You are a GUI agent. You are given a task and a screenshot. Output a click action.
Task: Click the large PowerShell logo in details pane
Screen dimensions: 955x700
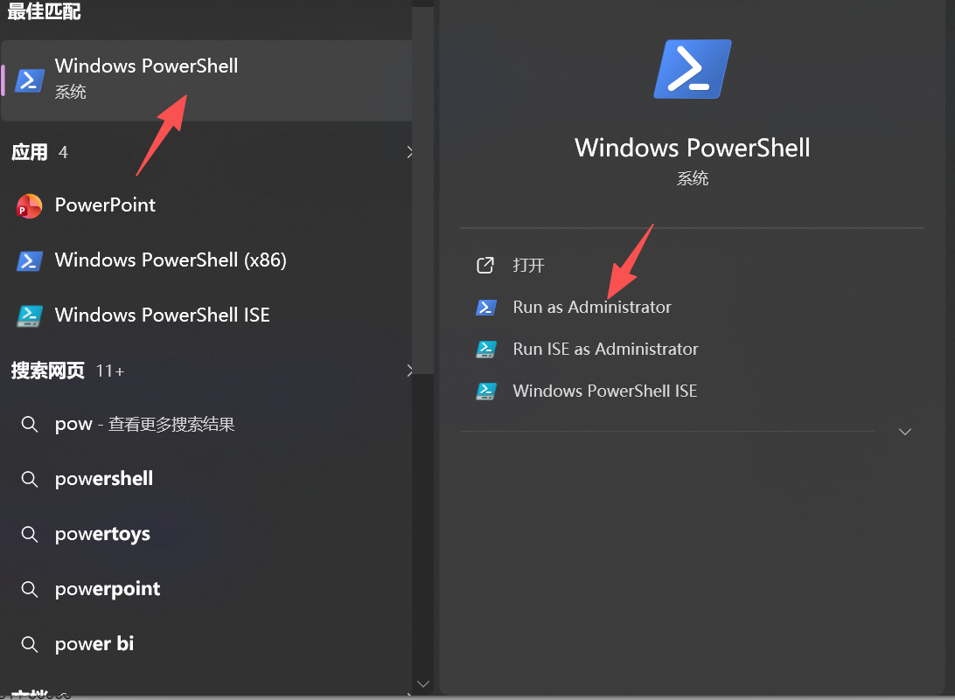(693, 69)
